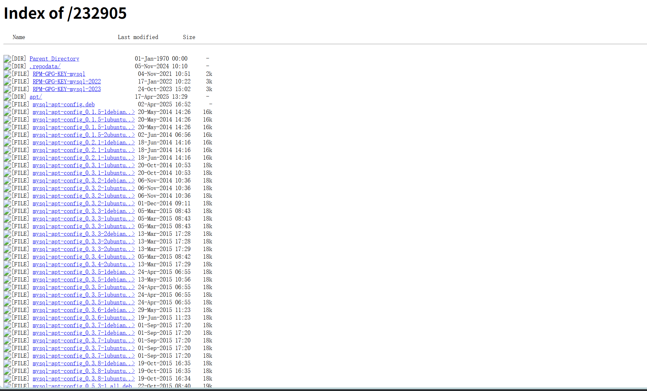Click the date 19-Oct-2015 16:34
647x391 pixels.
(164, 379)
